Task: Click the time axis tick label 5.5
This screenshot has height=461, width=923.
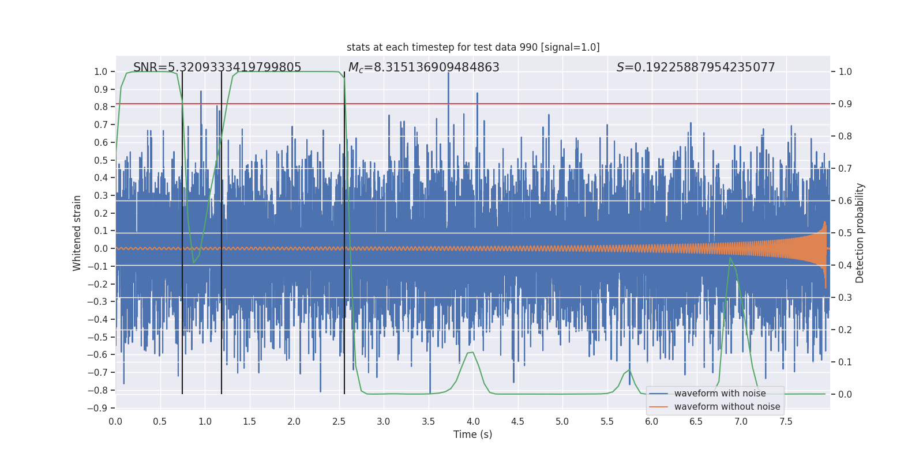Action: coord(607,421)
